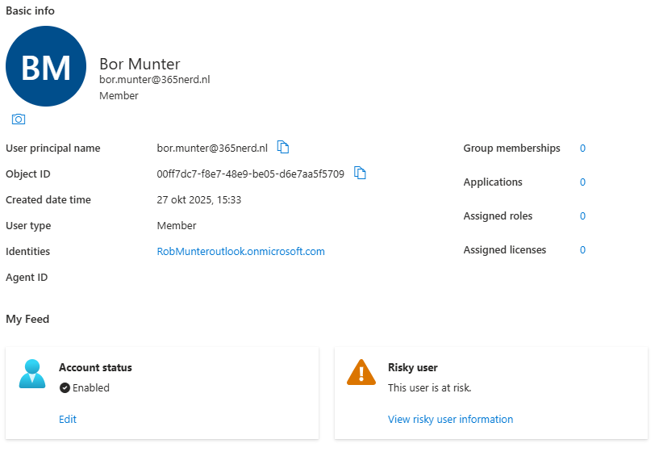Click the Enabled checkmark status icon
Viewport: 659px width, 456px height.
(x=65, y=387)
